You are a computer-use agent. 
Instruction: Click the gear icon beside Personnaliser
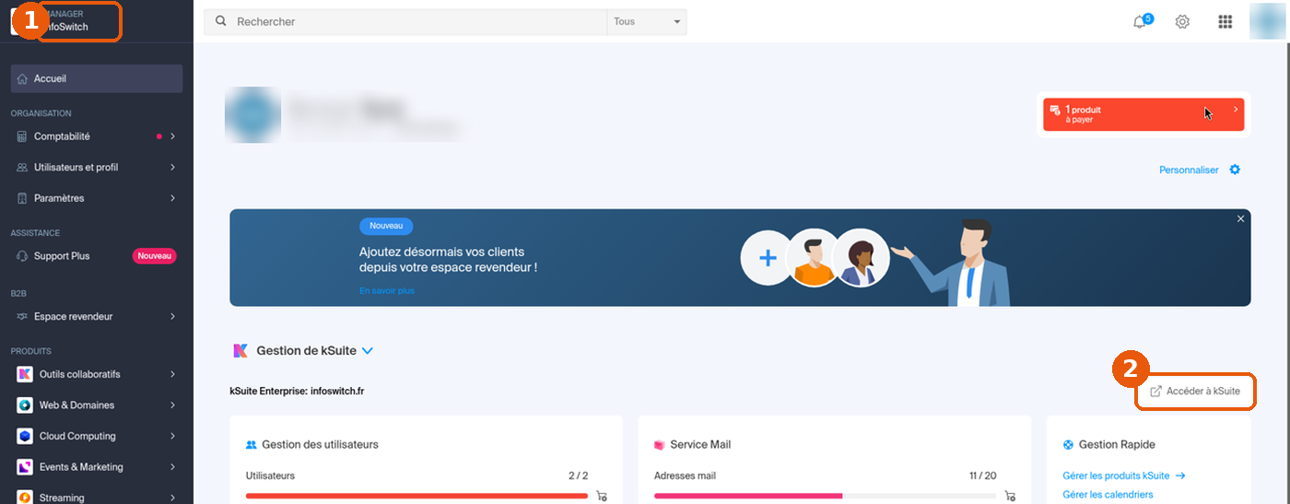pyautogui.click(x=1235, y=170)
